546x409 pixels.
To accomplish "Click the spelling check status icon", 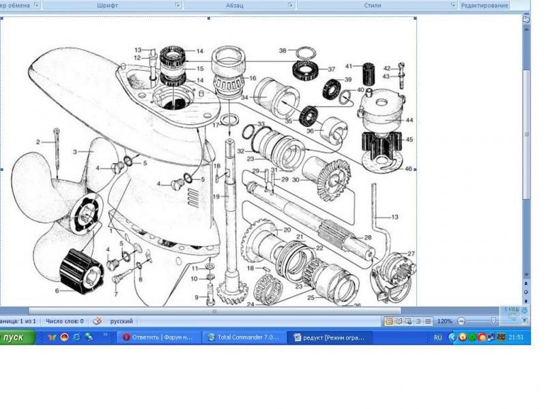I will tap(98, 321).
